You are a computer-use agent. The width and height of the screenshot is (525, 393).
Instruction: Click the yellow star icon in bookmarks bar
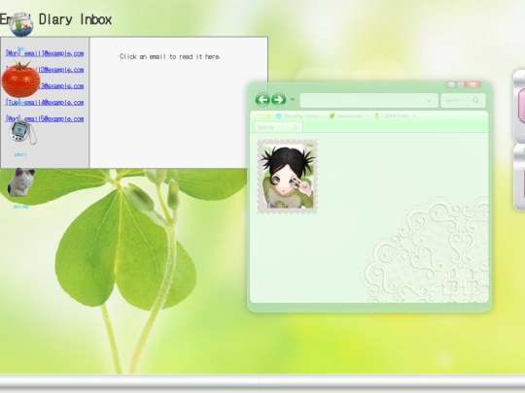pos(268,116)
